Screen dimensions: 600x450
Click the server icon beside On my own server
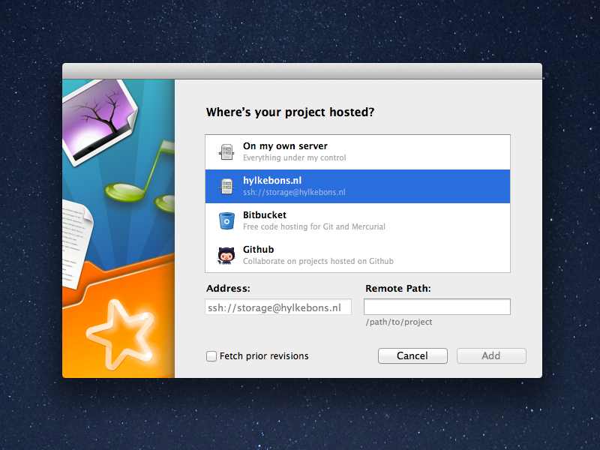coord(226,152)
